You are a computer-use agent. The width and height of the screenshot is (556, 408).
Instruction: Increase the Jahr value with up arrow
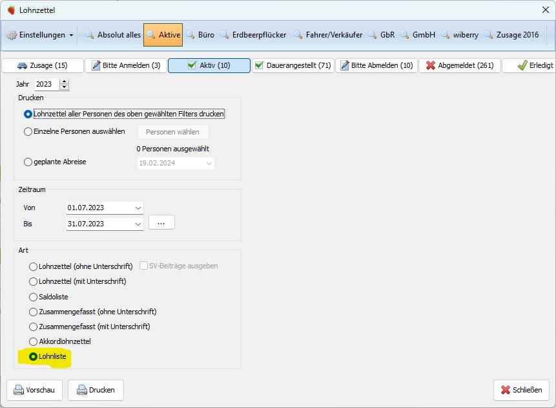64,81
